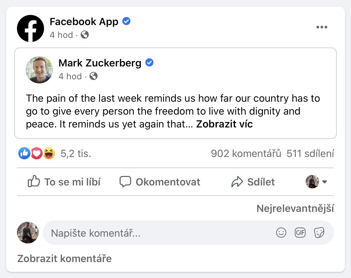Click the Facebook App logo avatar
Viewport: 351px width, 278px height.
(30, 28)
